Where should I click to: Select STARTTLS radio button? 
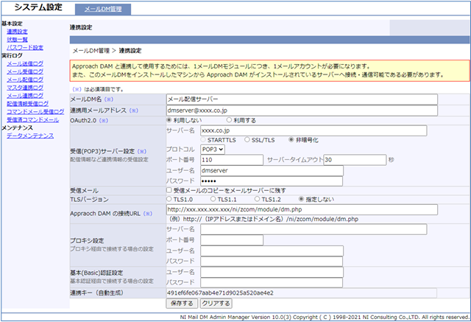[x=203, y=140]
